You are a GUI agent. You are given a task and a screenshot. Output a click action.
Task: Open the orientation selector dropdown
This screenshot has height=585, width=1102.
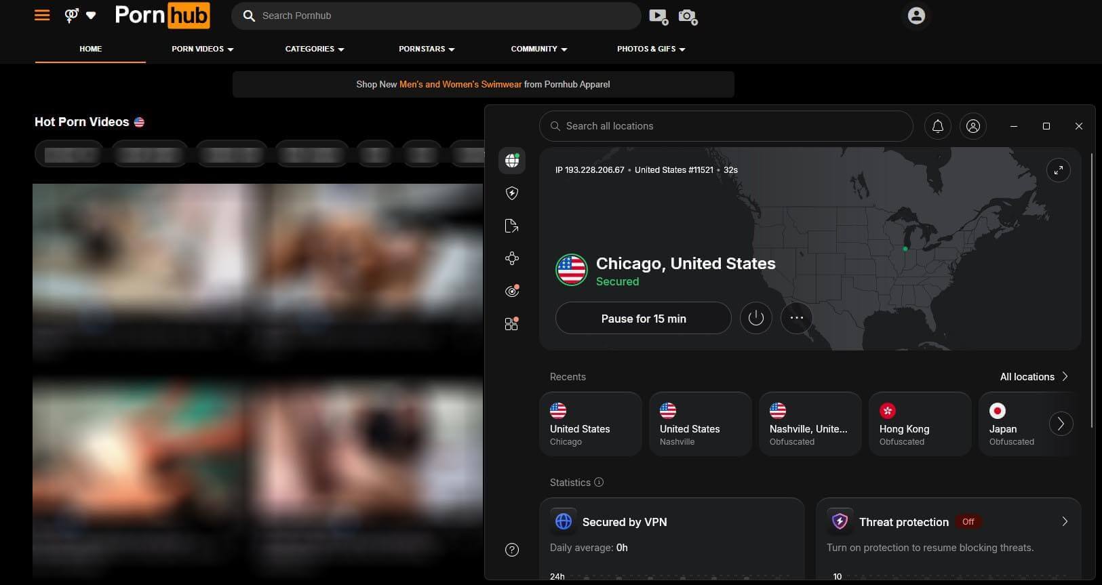pyautogui.click(x=80, y=15)
